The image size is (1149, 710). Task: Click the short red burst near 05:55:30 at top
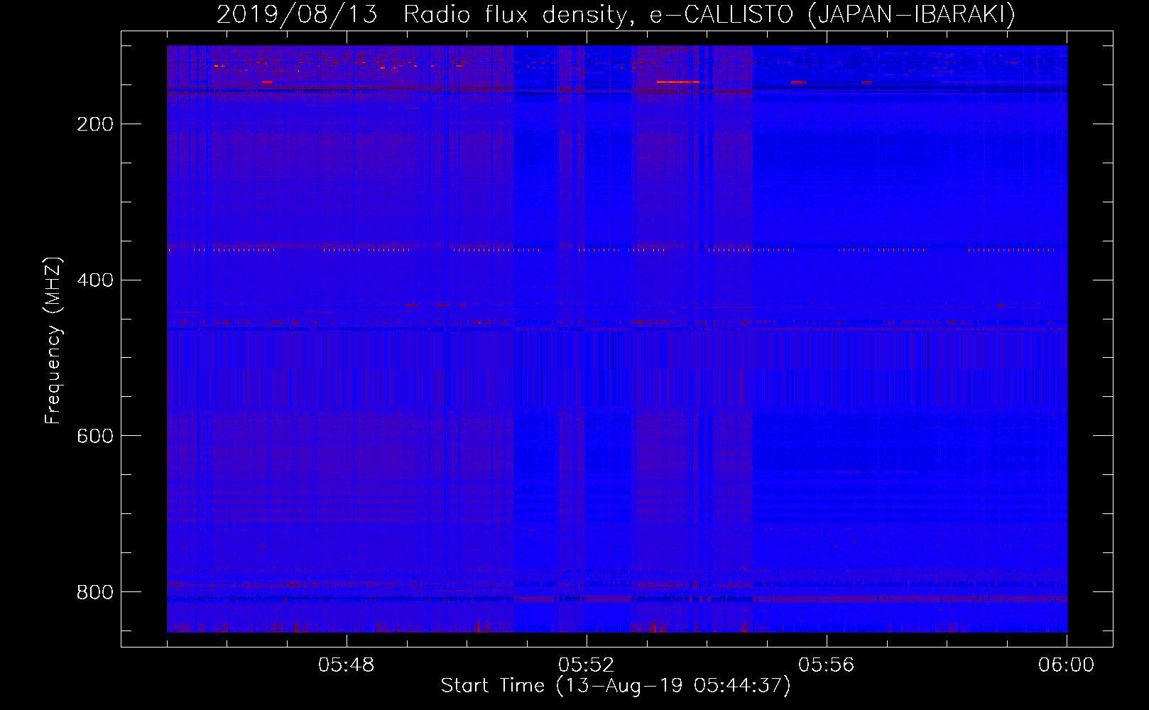[799, 82]
